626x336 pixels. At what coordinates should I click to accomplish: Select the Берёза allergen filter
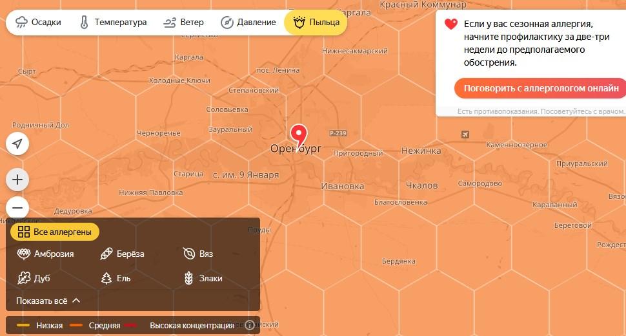click(122, 254)
